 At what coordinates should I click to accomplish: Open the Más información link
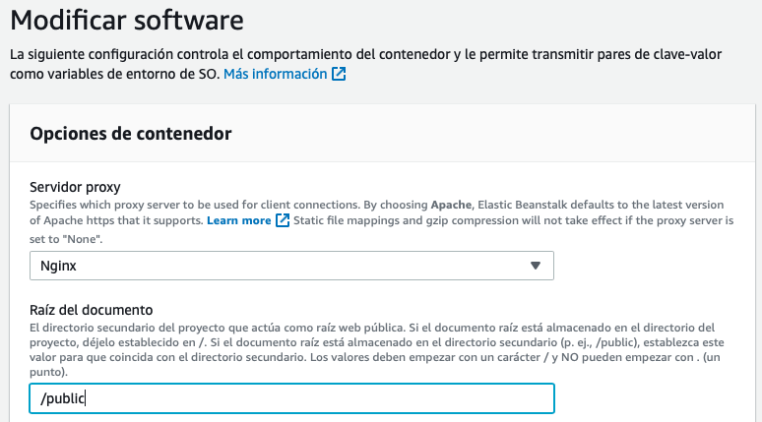(275, 74)
